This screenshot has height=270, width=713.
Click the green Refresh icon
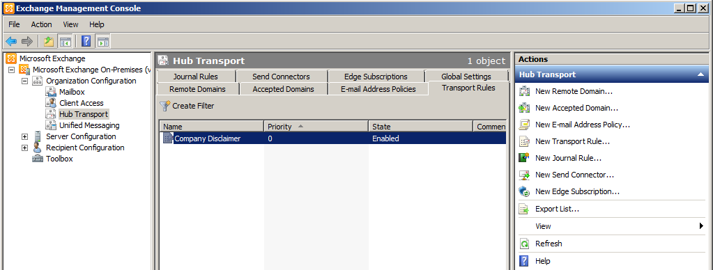pyautogui.click(x=524, y=244)
